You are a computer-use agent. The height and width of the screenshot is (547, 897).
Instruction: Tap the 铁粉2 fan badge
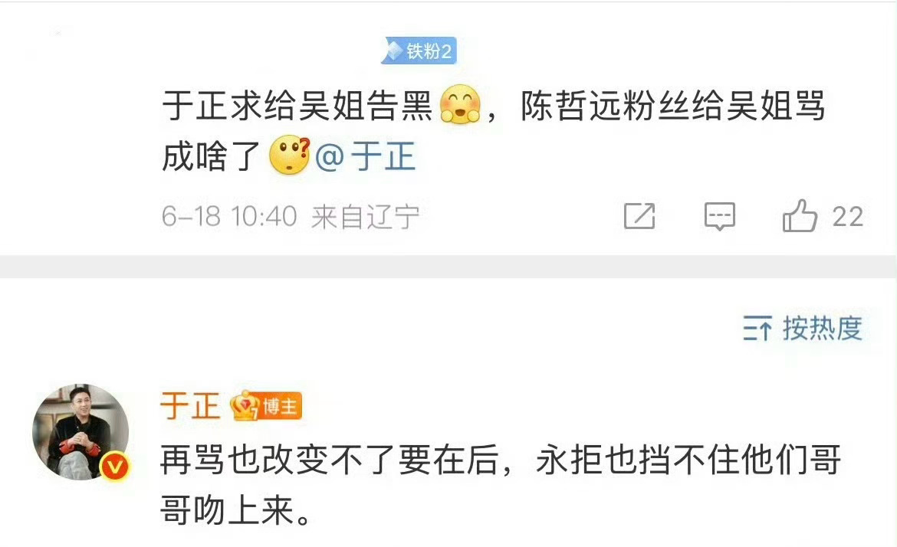[419, 51]
